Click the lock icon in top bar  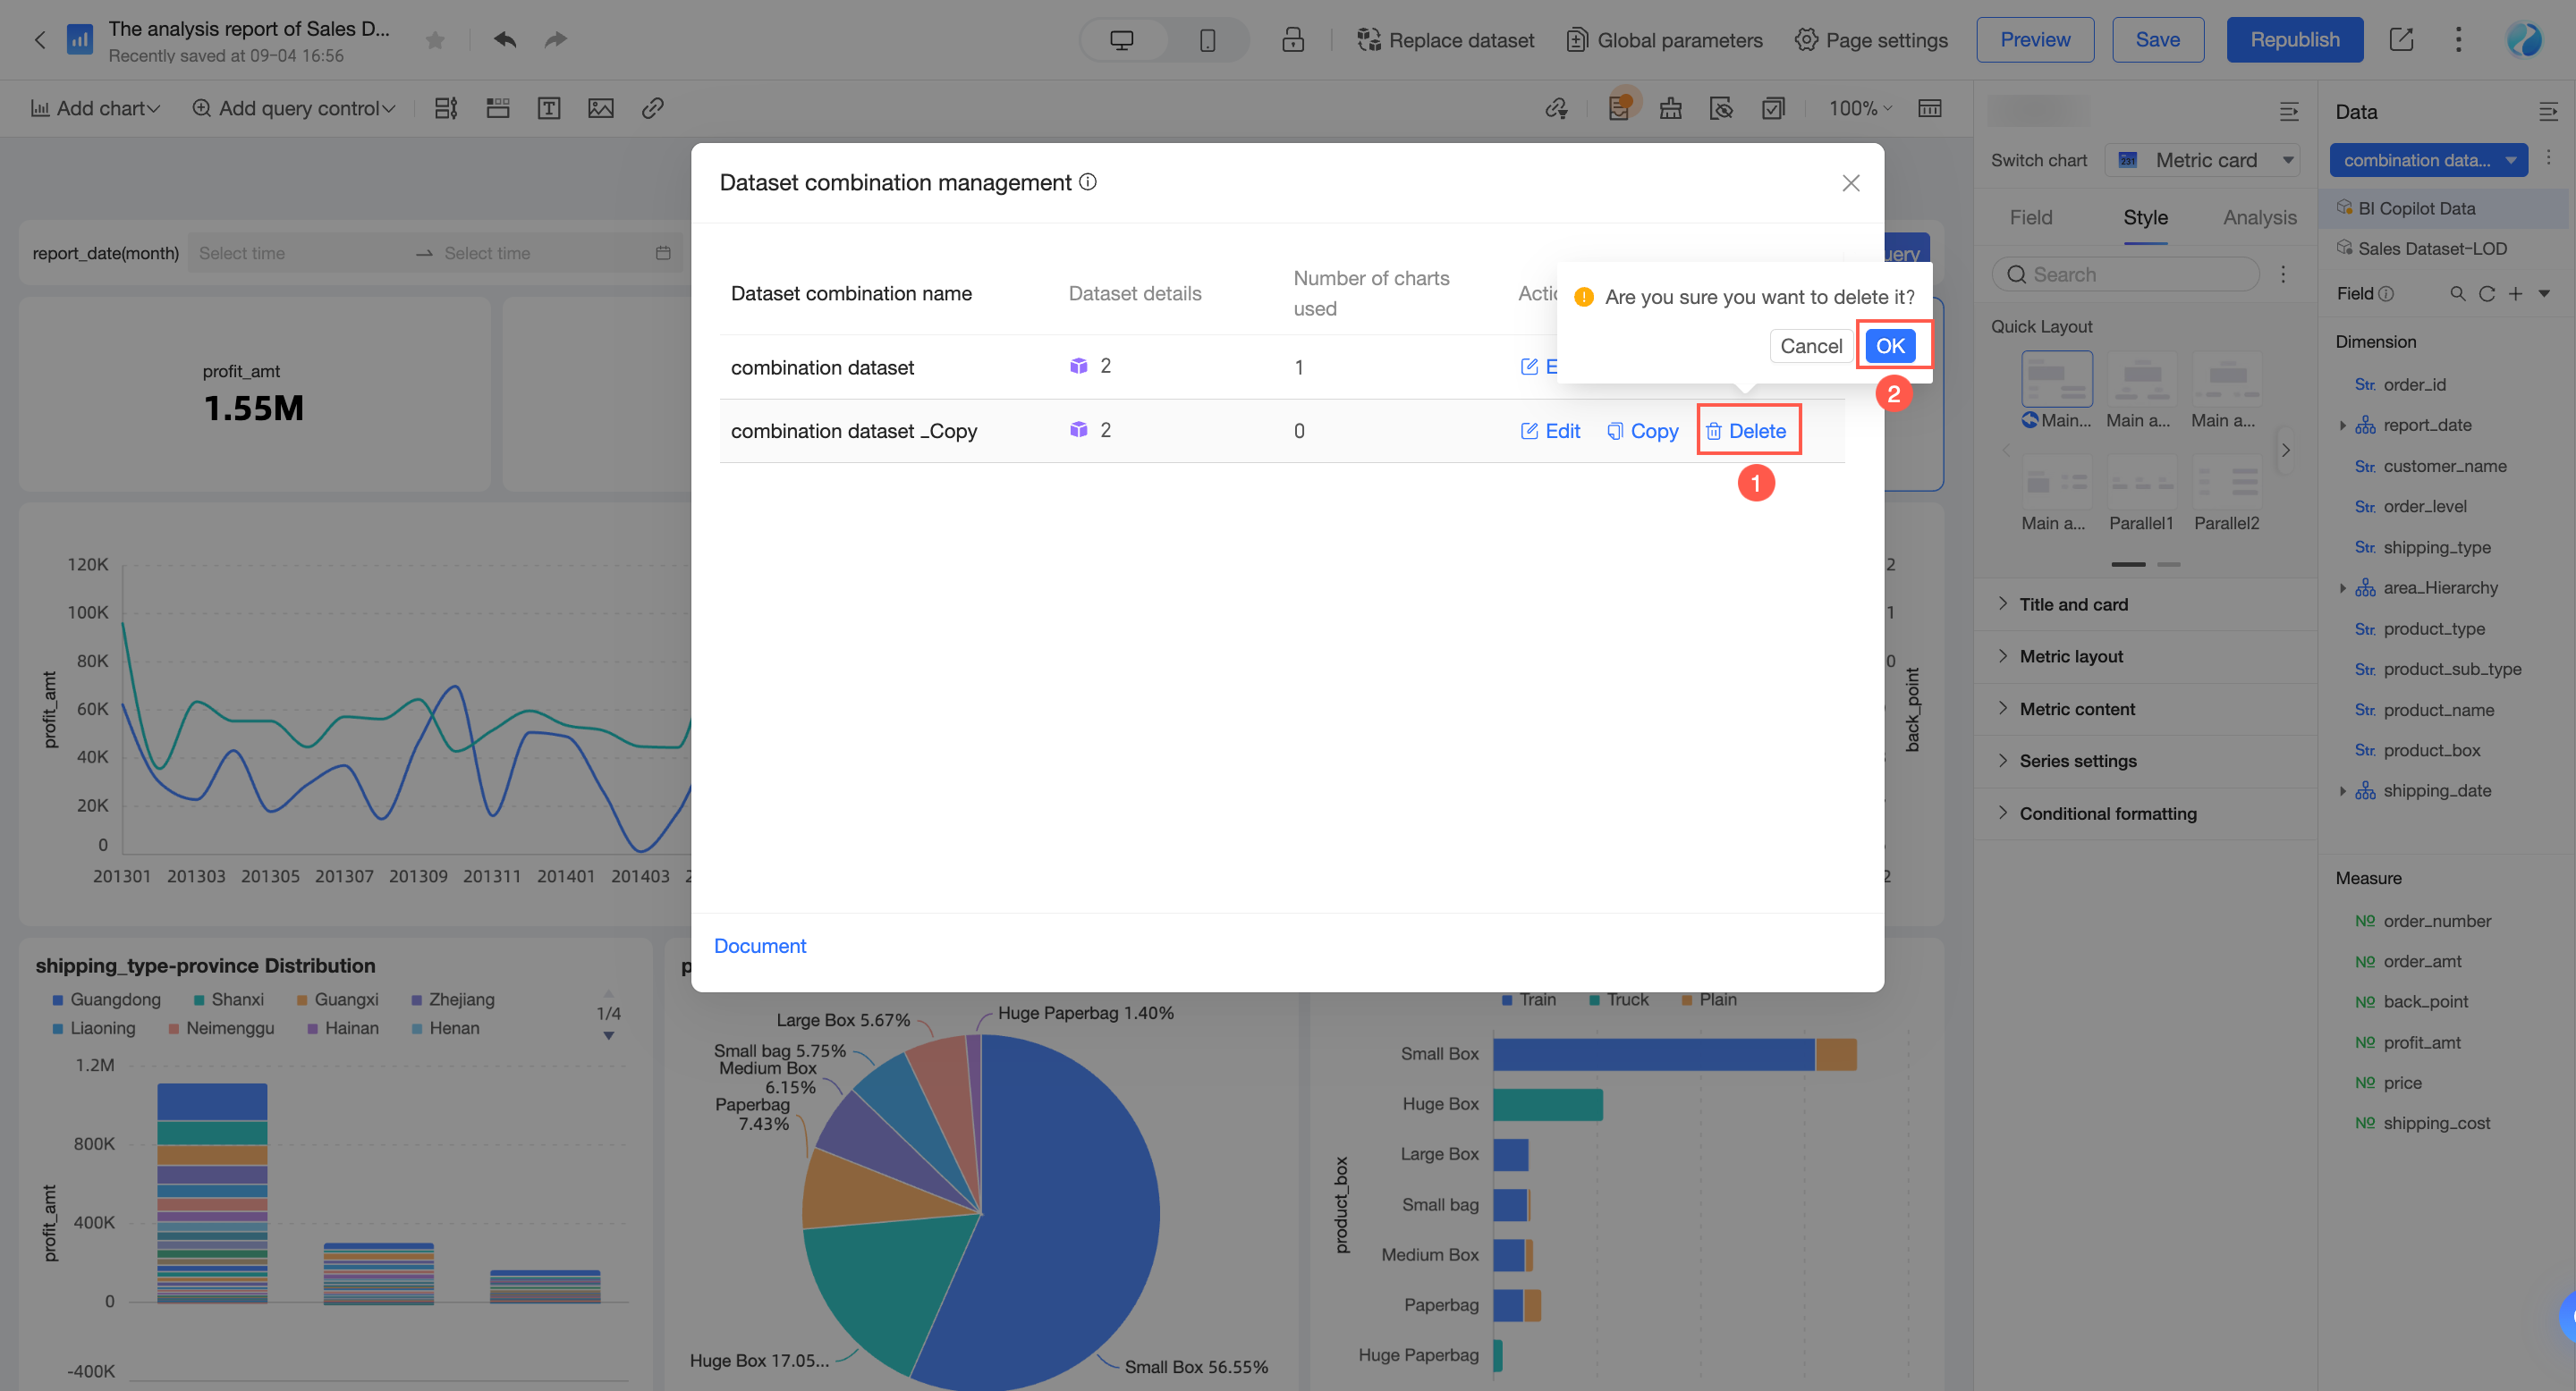tap(1292, 40)
